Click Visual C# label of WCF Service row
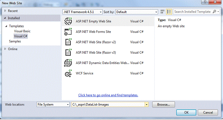The height and width of the screenshot is (120, 223). pyautogui.click(x=137, y=73)
